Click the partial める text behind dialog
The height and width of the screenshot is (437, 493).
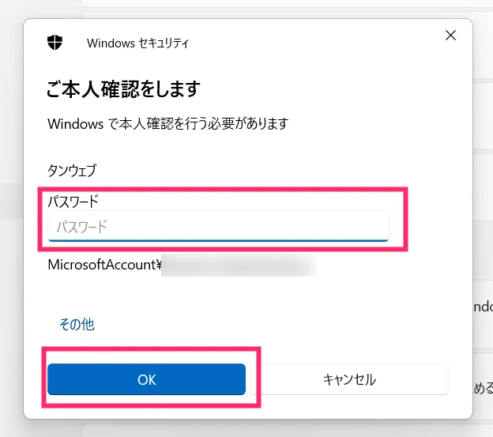pyautogui.click(x=483, y=388)
